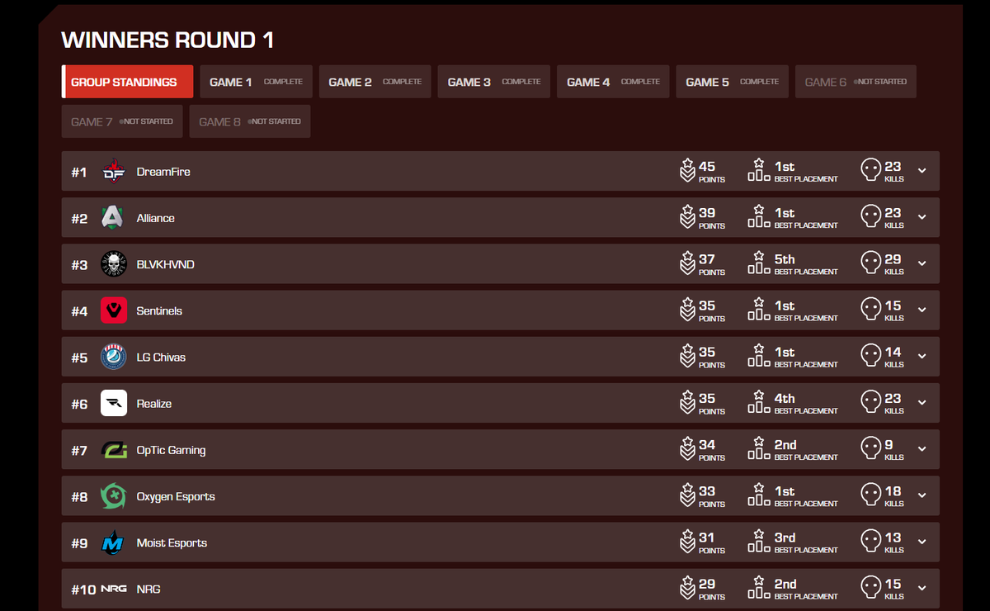
Task: Open the Game 7 not started tab
Action: [x=122, y=121]
